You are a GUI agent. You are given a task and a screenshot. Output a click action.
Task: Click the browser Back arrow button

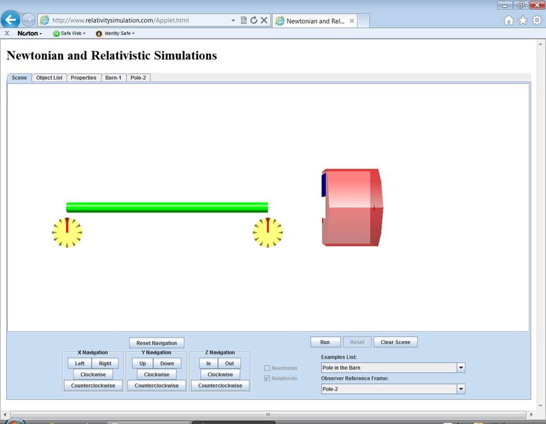(x=11, y=20)
